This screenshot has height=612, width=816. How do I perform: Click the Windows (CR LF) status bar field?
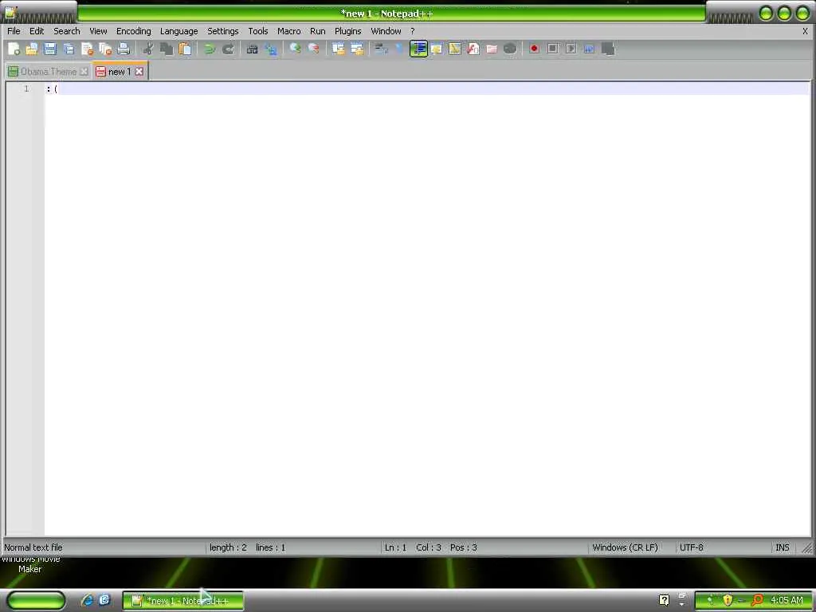[x=625, y=547]
